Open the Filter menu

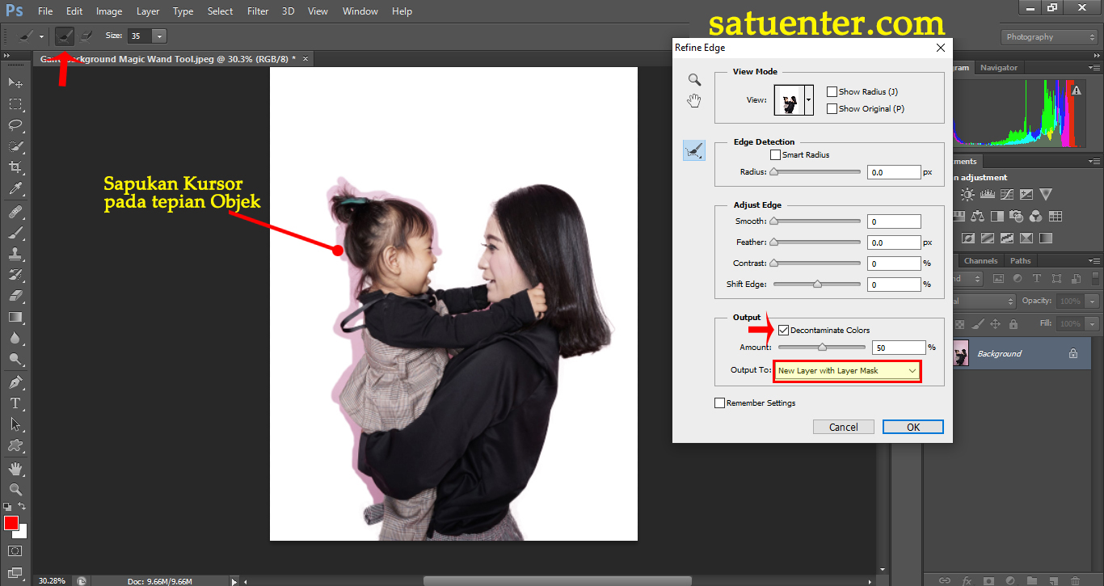point(258,11)
